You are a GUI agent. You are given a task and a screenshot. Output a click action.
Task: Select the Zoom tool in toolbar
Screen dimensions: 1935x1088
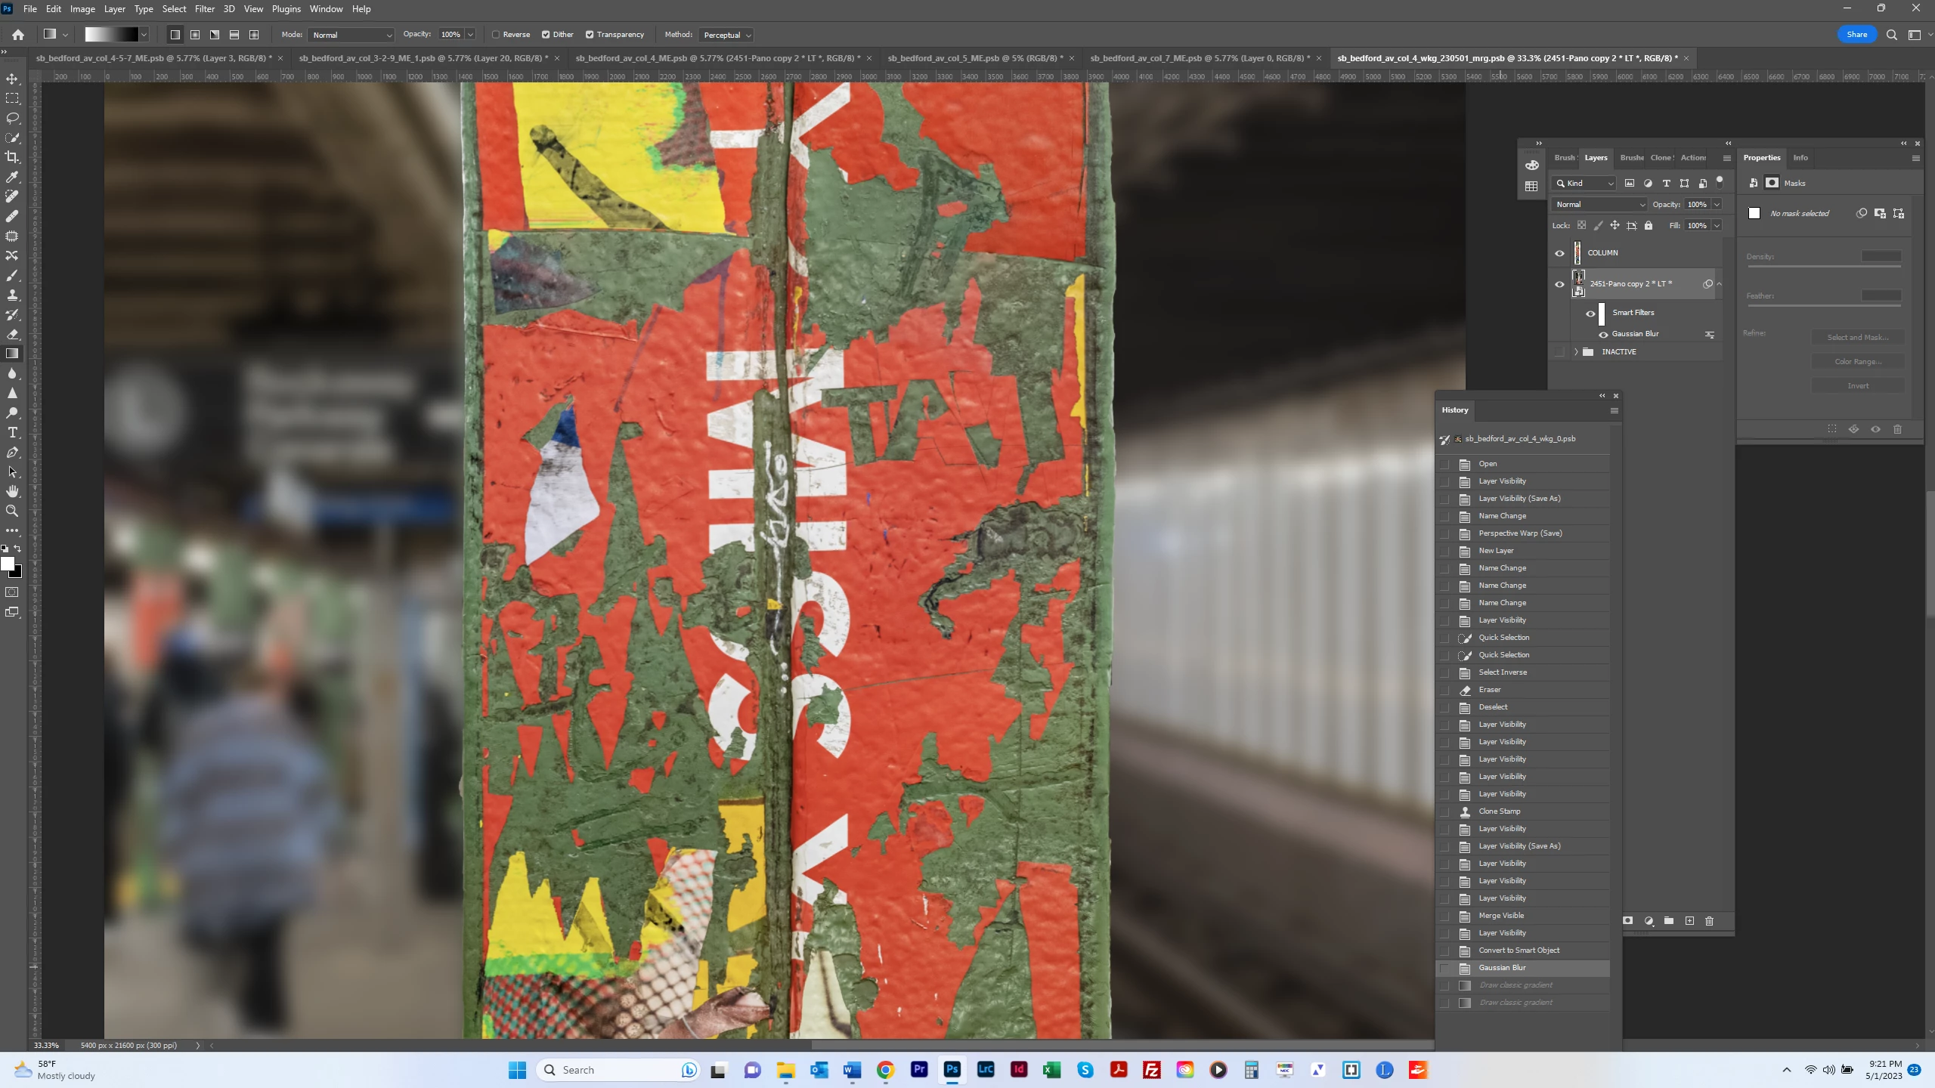click(12, 511)
